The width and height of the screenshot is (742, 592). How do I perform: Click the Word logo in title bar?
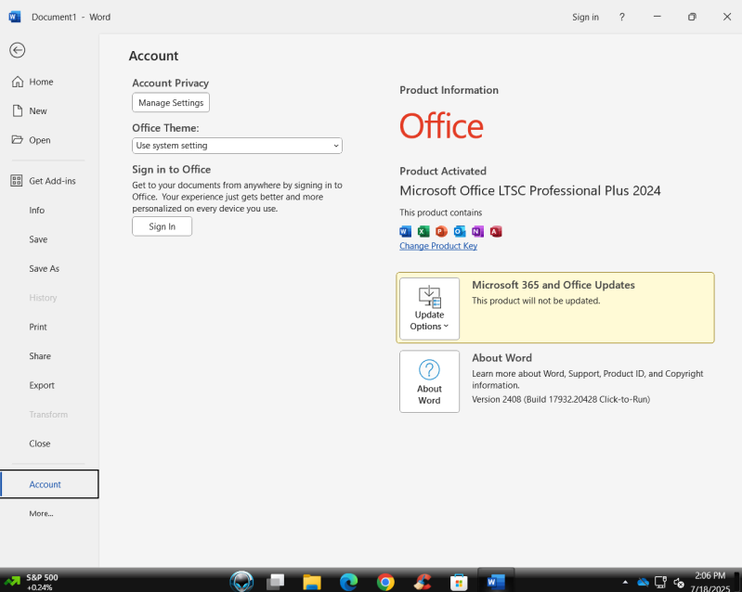click(x=15, y=17)
